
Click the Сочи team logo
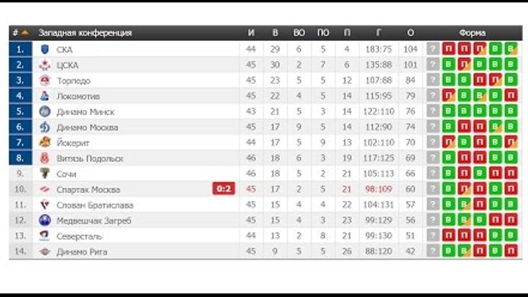pyautogui.click(x=45, y=174)
